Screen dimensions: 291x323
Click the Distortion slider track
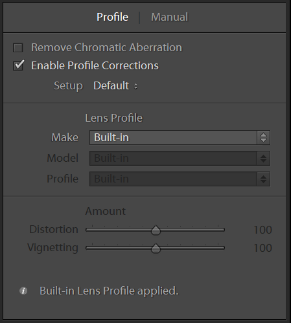point(155,230)
